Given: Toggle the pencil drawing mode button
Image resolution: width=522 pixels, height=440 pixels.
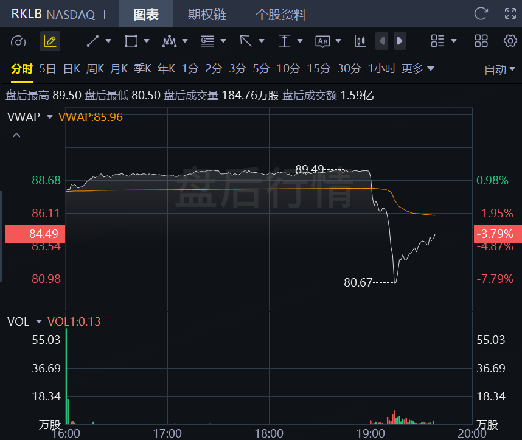Looking at the screenshot, I should point(50,41).
